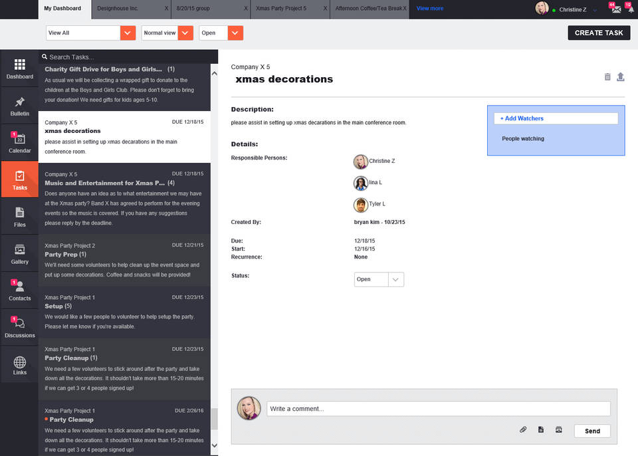Delete task using the trash icon
The image size is (638, 456).
(607, 77)
